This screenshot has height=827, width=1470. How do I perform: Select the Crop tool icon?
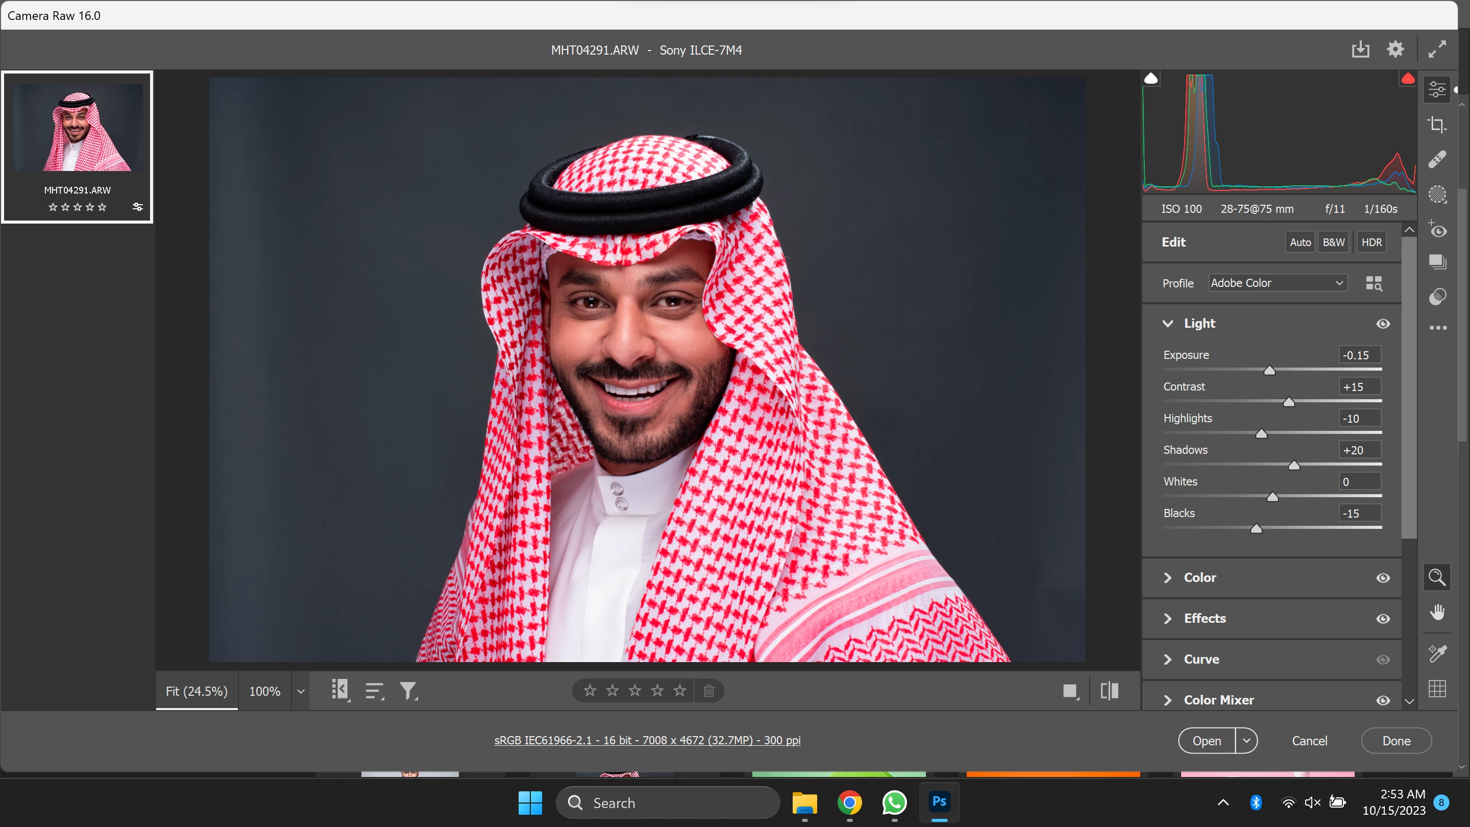(x=1437, y=125)
